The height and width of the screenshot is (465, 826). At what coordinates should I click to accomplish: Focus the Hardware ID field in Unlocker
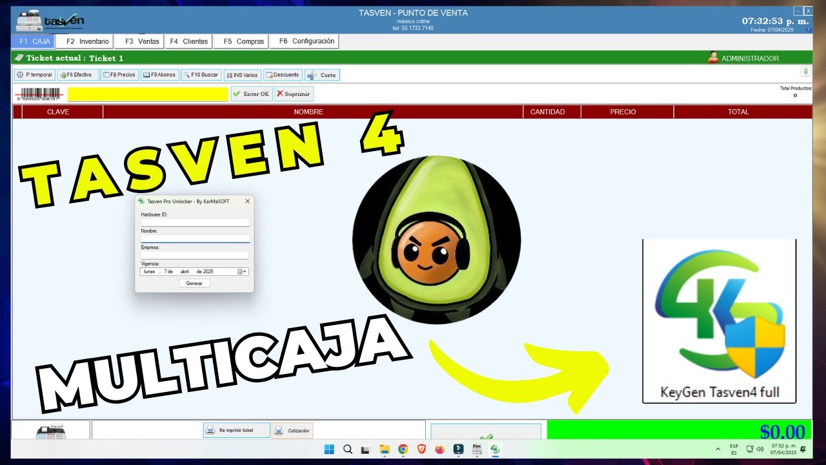pyautogui.click(x=195, y=222)
